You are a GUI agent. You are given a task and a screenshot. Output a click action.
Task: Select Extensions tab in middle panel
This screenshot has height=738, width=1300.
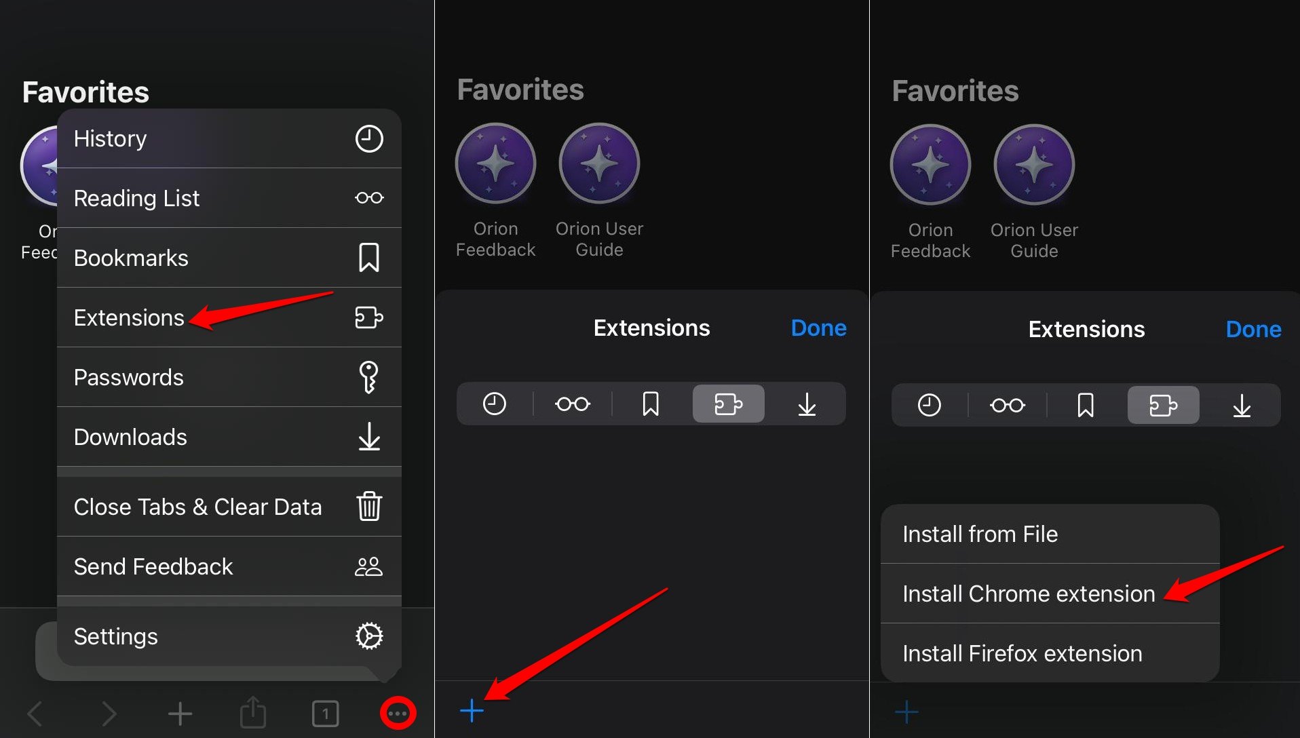729,404
